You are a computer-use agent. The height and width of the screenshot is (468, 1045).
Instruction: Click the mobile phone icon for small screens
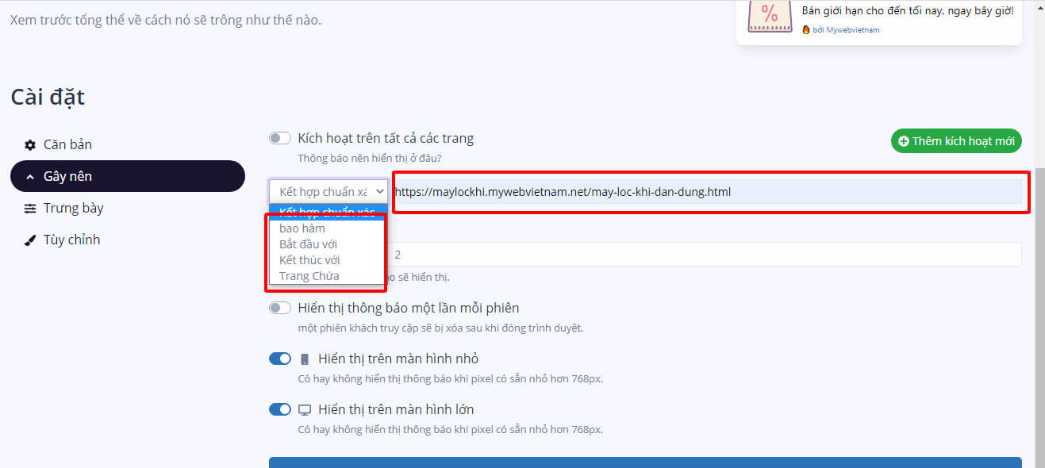click(305, 359)
